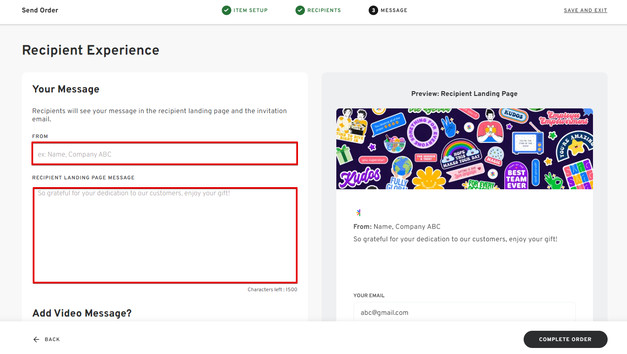627x354 pixels.
Task: Select the Message step label
Action: (394, 10)
